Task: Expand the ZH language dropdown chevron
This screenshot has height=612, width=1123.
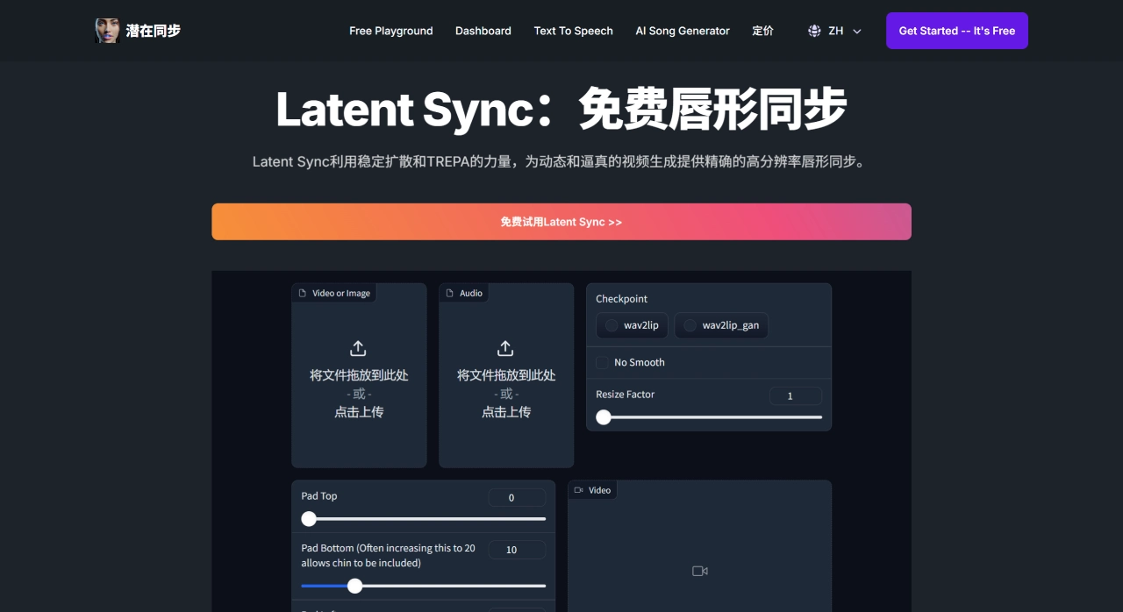Action: pos(857,31)
